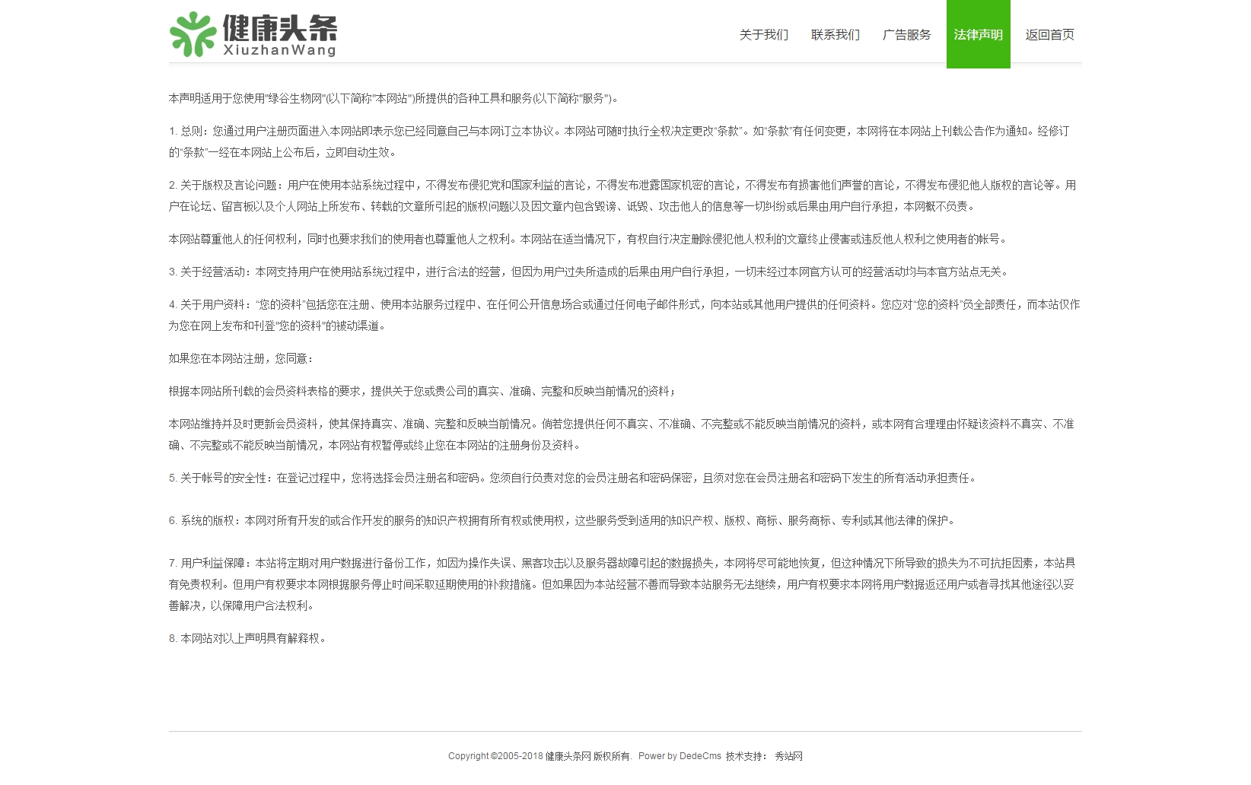Click the paragraph starting 本网站维持并及时更新会员资料
Screen dimensions: 1251x785
[x=621, y=434]
